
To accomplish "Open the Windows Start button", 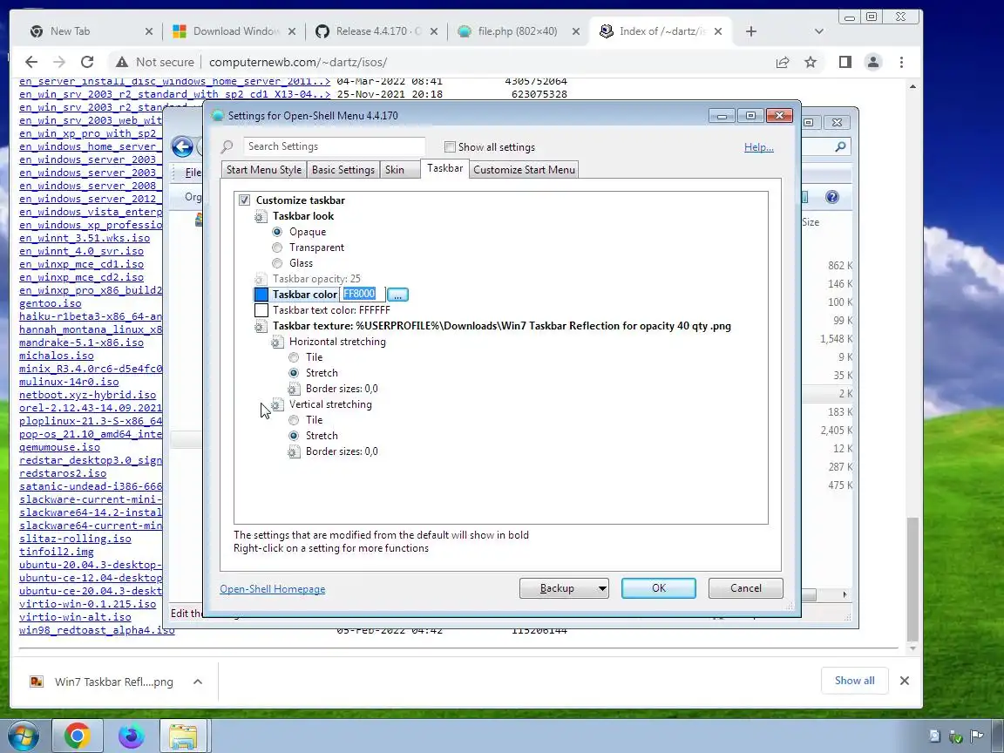I will tap(23, 736).
